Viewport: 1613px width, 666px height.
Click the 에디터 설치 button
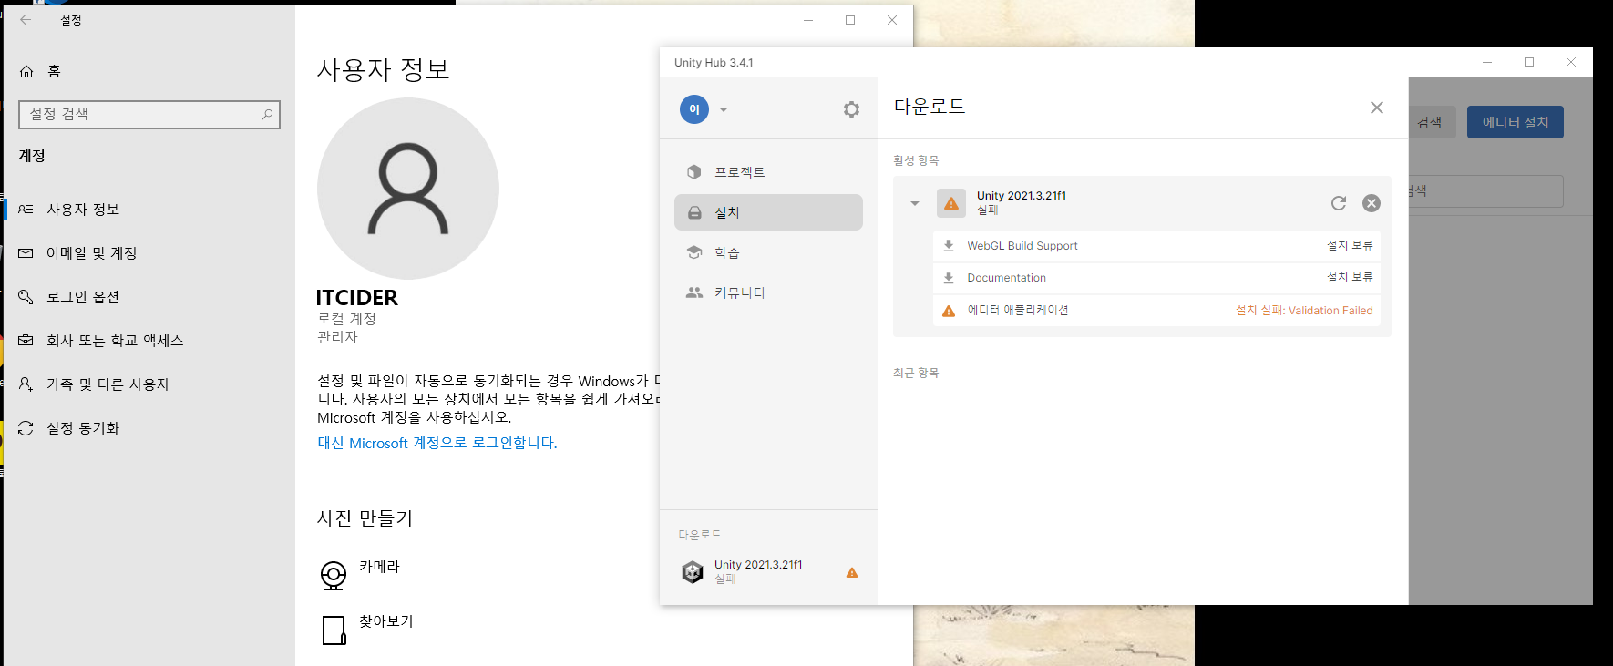(1515, 122)
